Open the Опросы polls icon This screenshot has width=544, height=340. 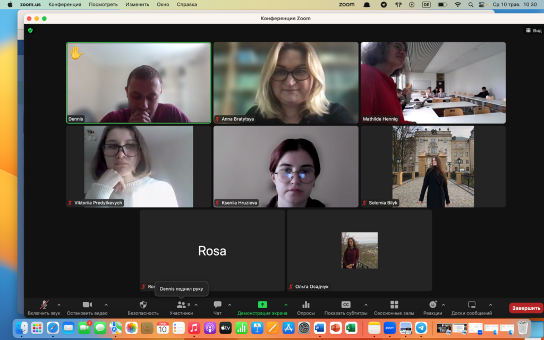coord(306,305)
